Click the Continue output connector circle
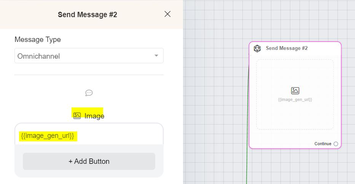The width and height of the screenshot is (355, 184). click(336, 144)
